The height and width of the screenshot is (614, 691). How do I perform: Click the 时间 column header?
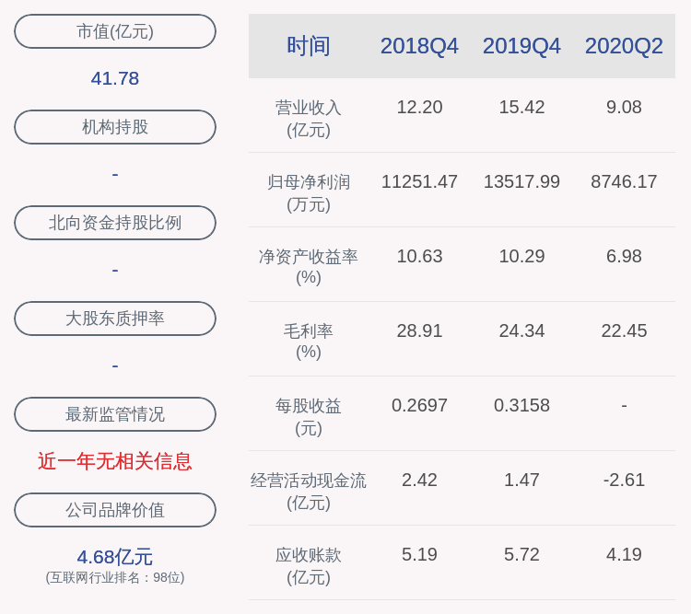[x=309, y=46]
